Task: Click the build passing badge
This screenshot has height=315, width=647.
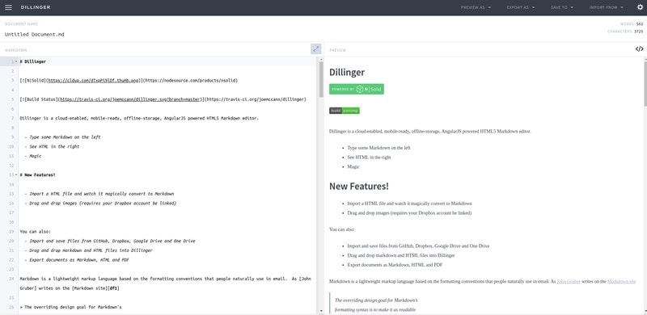Action: (345, 111)
